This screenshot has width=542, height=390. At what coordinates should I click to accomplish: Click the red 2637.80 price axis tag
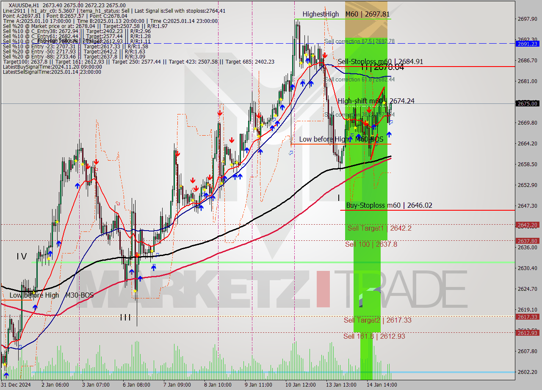pos(527,241)
